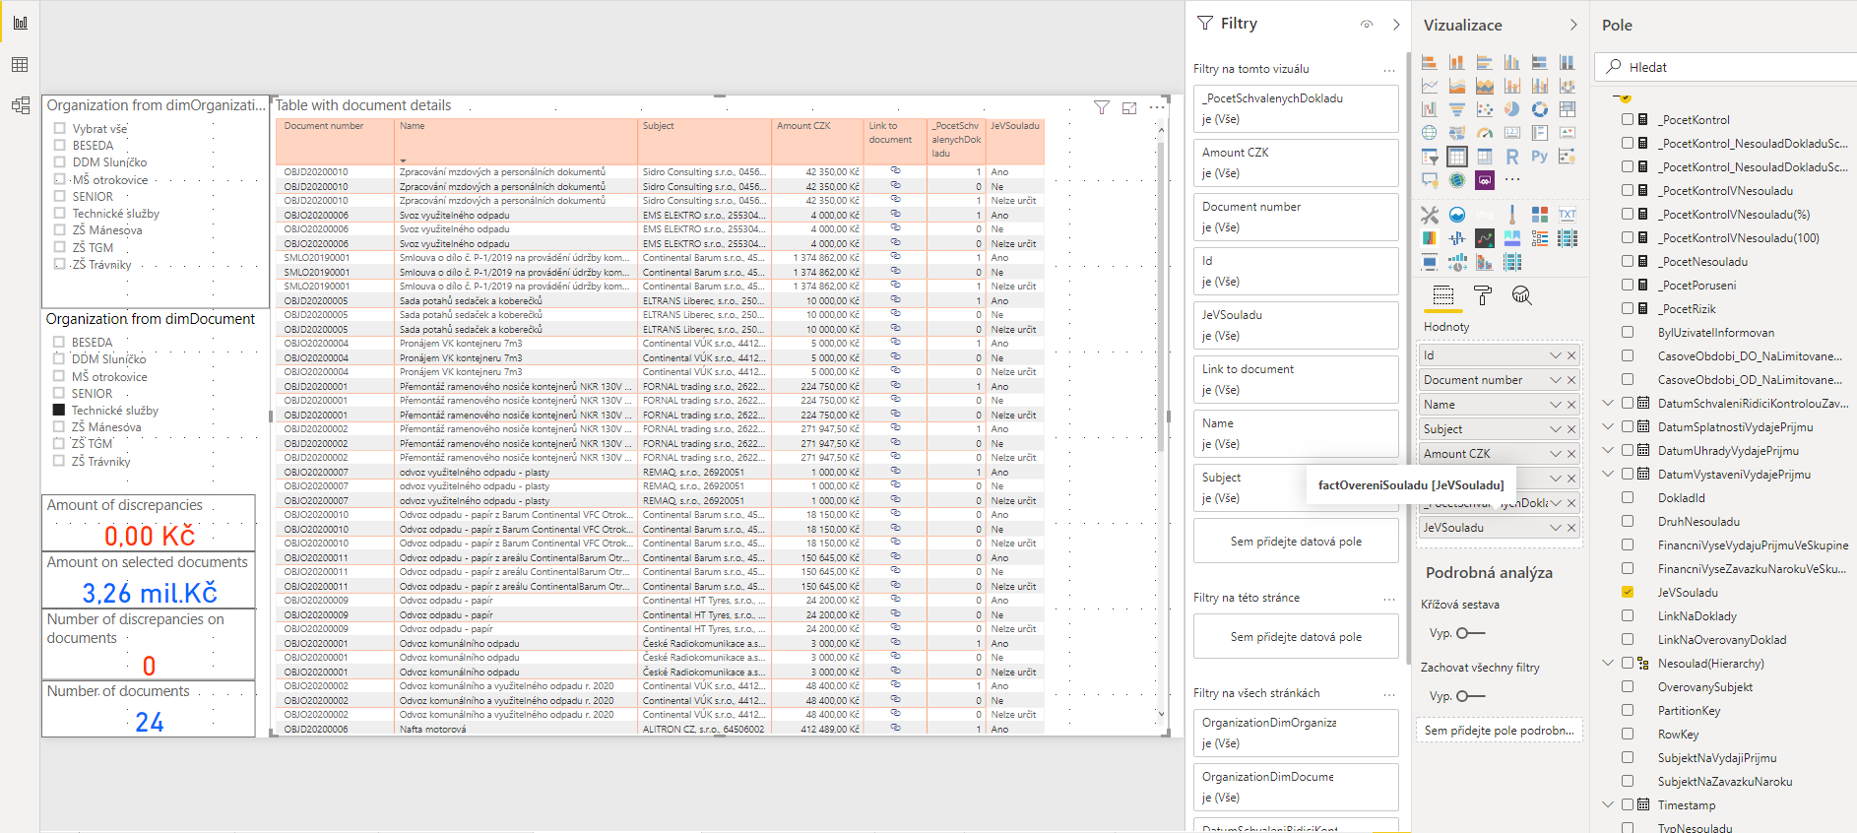The width and height of the screenshot is (1857, 833).
Task: Choose the pie chart visualization
Action: coord(1512,109)
